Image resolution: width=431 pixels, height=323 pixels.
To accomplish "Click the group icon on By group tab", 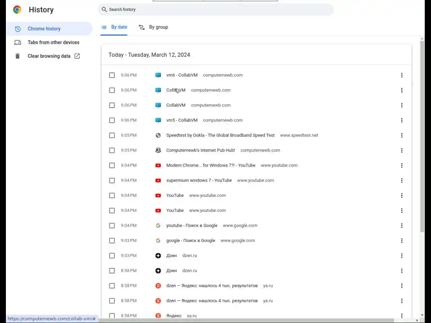I will 141,27.
